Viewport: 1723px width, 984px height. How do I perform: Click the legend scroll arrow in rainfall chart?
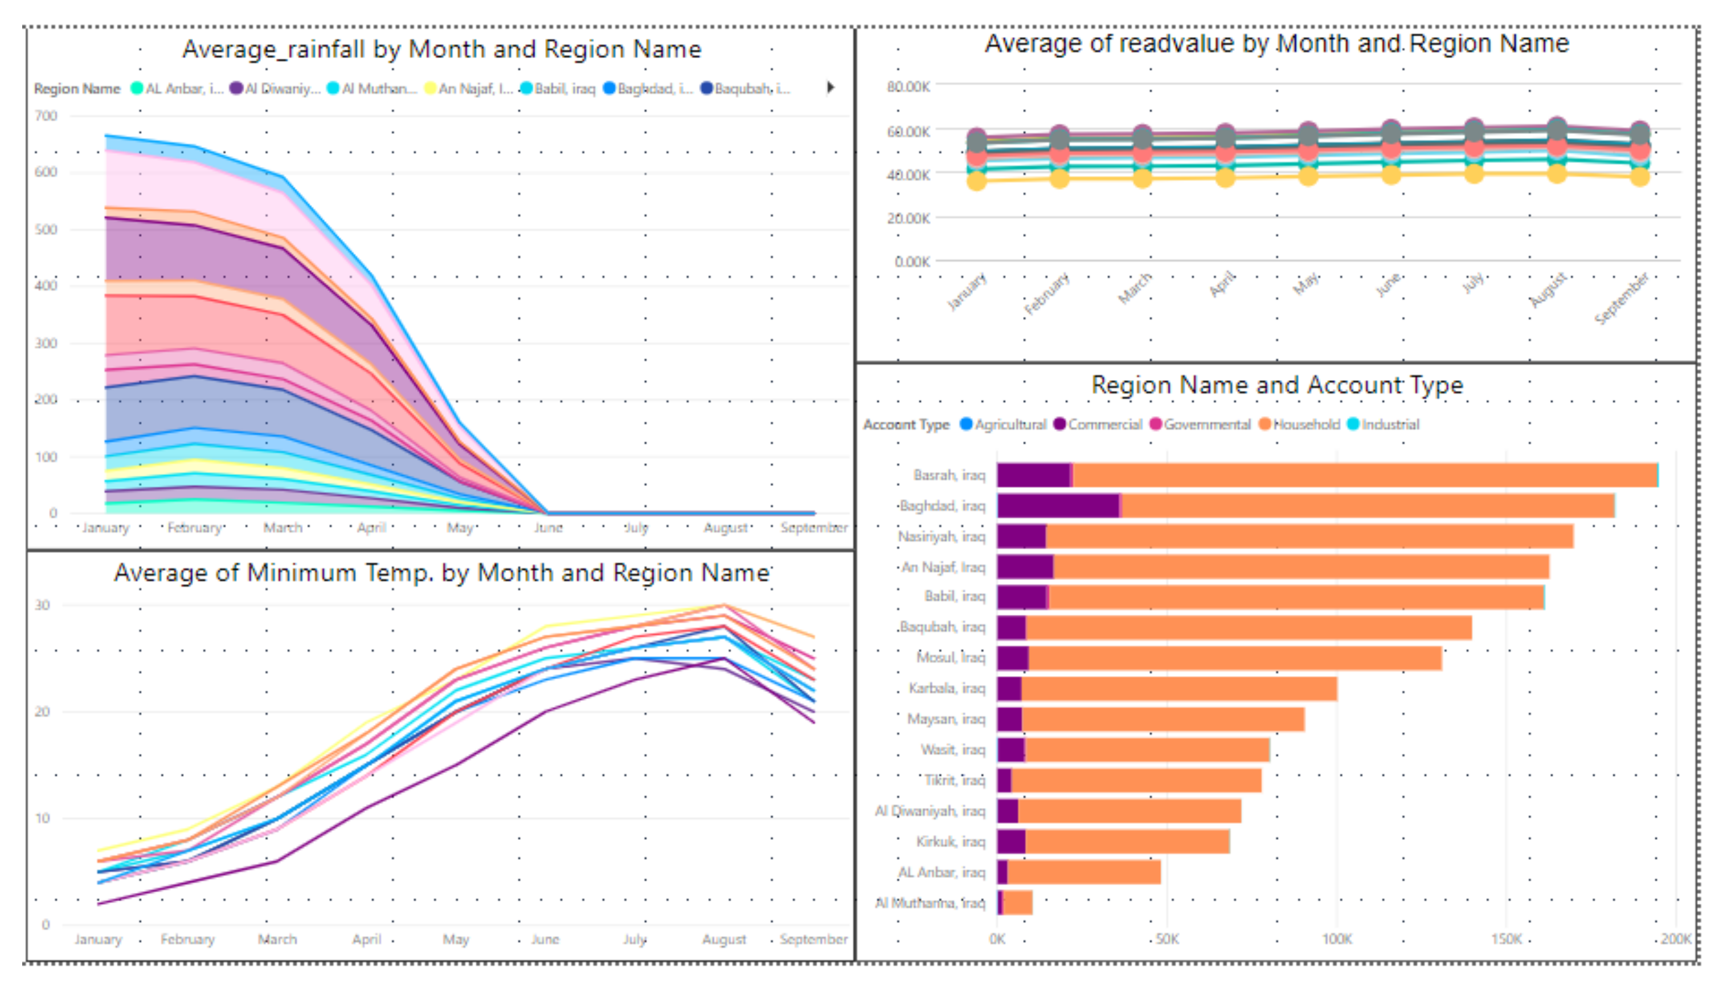click(830, 87)
